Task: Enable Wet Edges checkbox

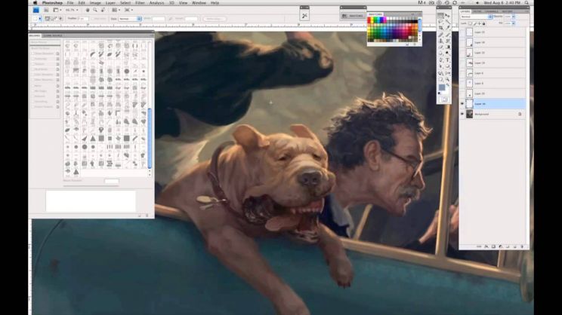Action: pyautogui.click(x=32, y=91)
